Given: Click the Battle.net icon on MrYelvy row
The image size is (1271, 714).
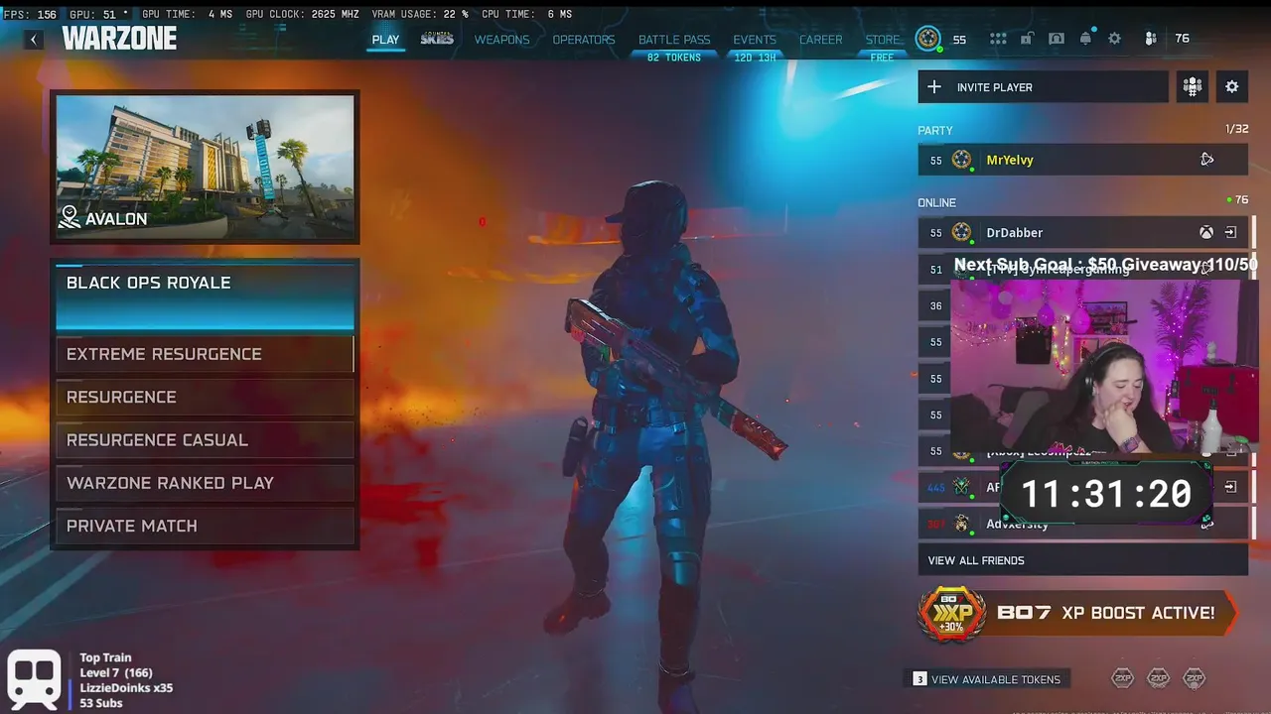Looking at the screenshot, I should point(1206,160).
